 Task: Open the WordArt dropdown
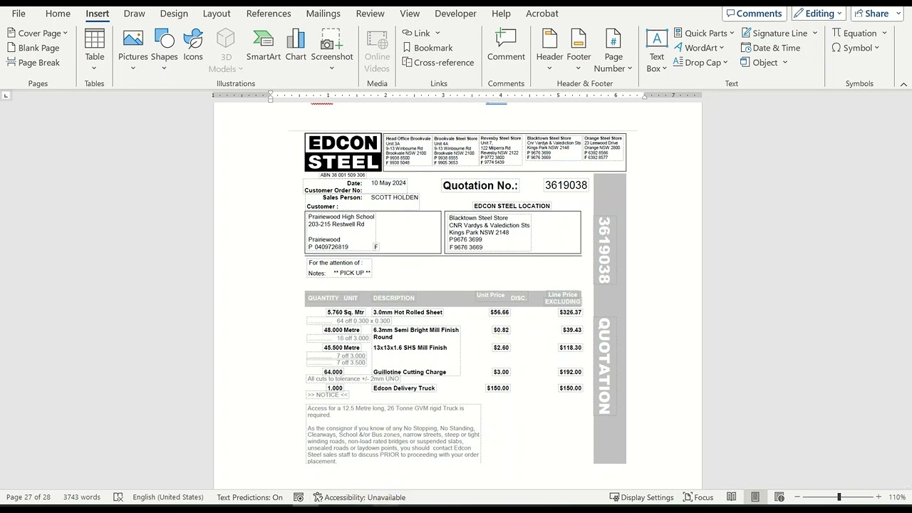722,48
